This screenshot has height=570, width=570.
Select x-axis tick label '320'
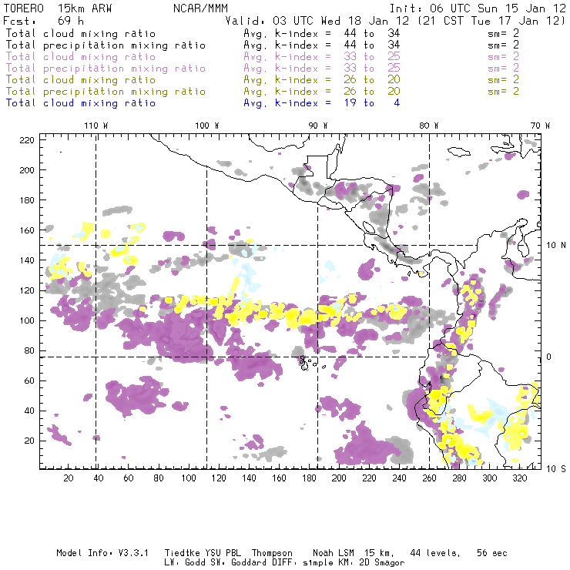coord(520,478)
